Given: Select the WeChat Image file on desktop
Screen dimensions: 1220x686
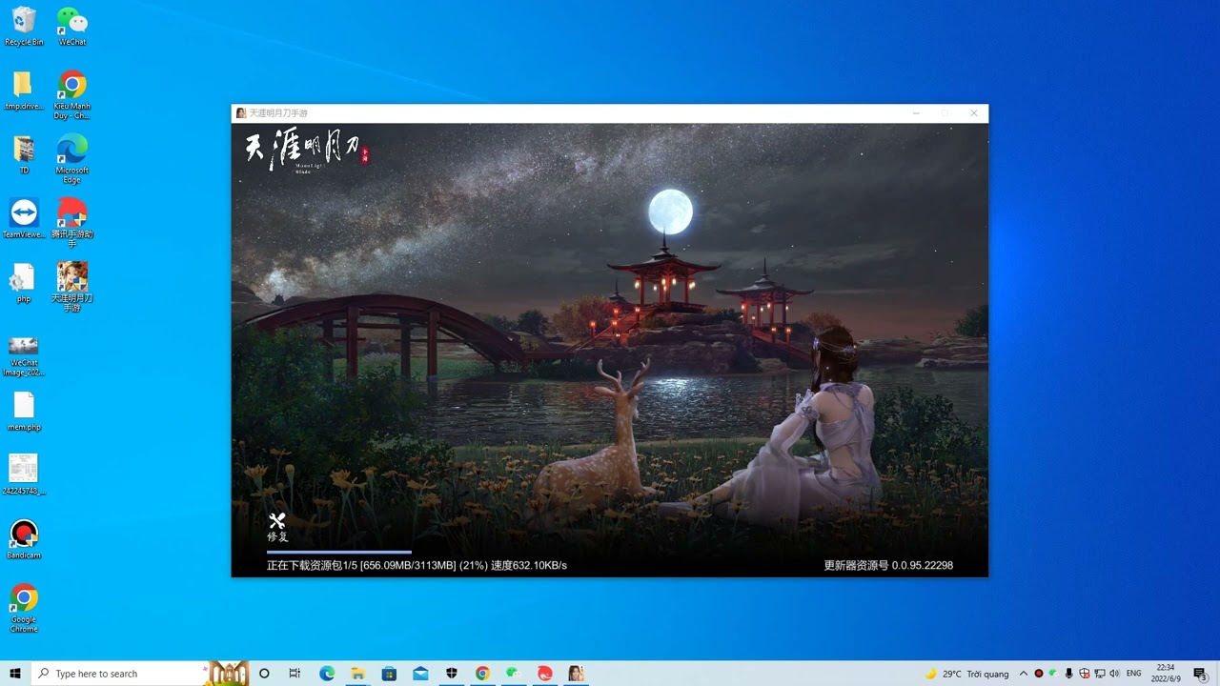Looking at the screenshot, I should coord(24,356).
